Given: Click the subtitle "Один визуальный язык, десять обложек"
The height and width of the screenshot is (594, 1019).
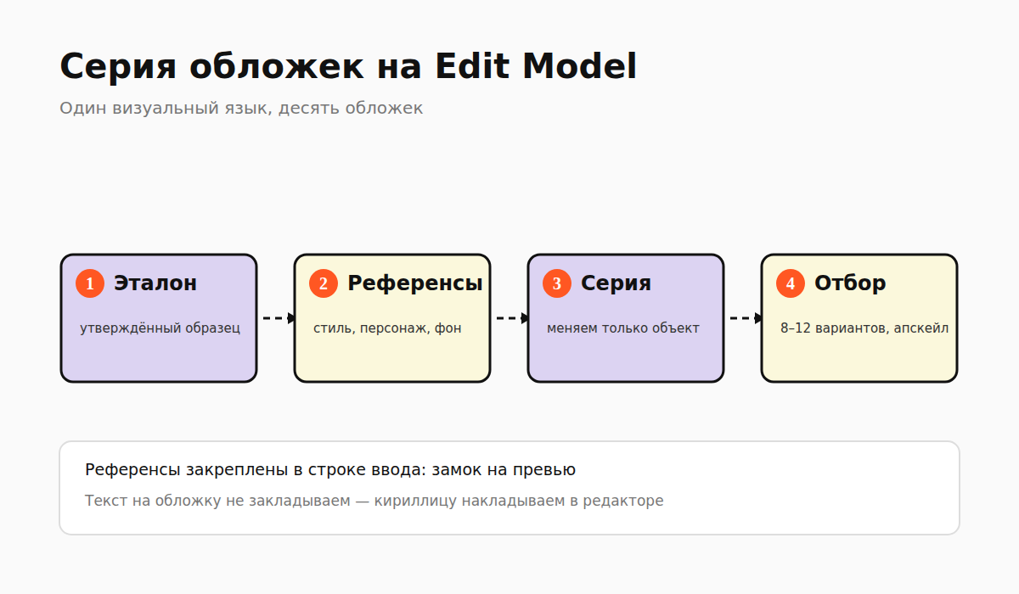Looking at the screenshot, I should [241, 109].
